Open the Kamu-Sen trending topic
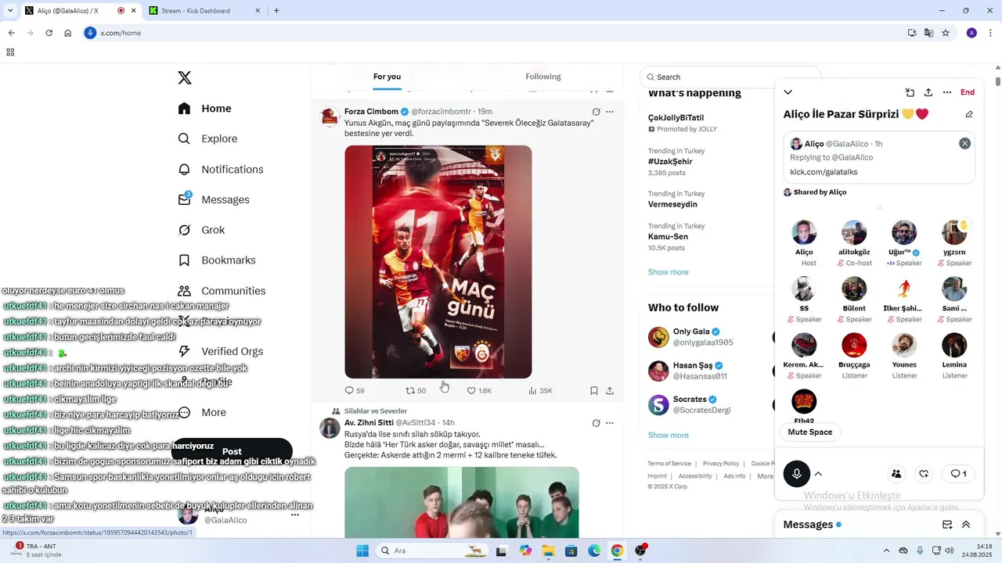Viewport: 1002px width, 563px height. (x=668, y=236)
